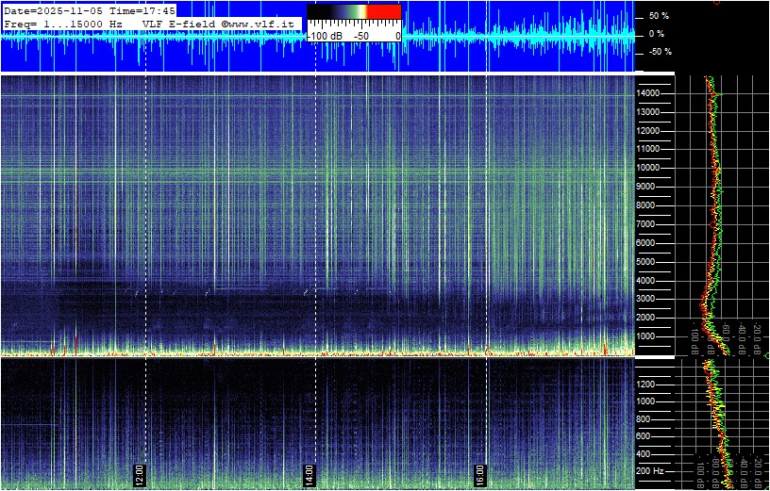Click the -100 dB color scale label

tap(326, 35)
